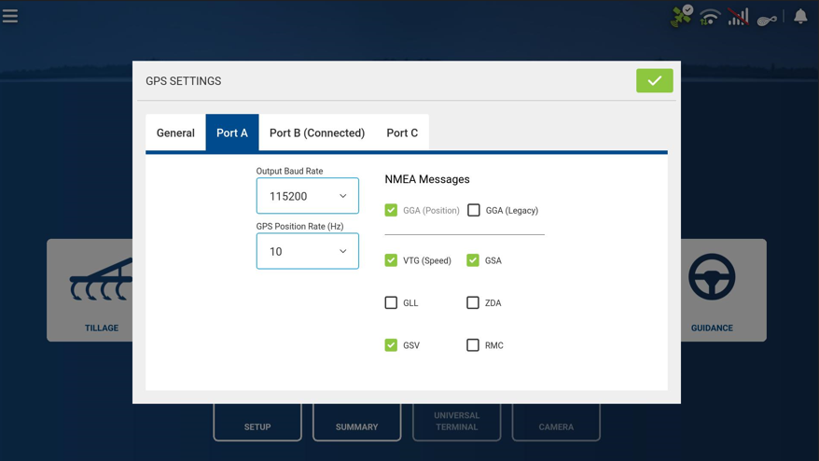The image size is (819, 461).
Task: Confirm GPS settings with green checkmark
Action: pyautogui.click(x=654, y=81)
